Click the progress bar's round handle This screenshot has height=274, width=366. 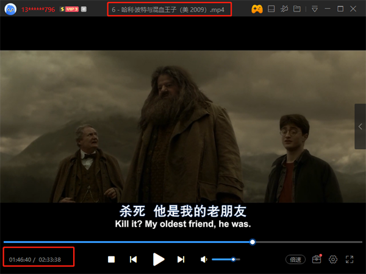click(x=253, y=242)
